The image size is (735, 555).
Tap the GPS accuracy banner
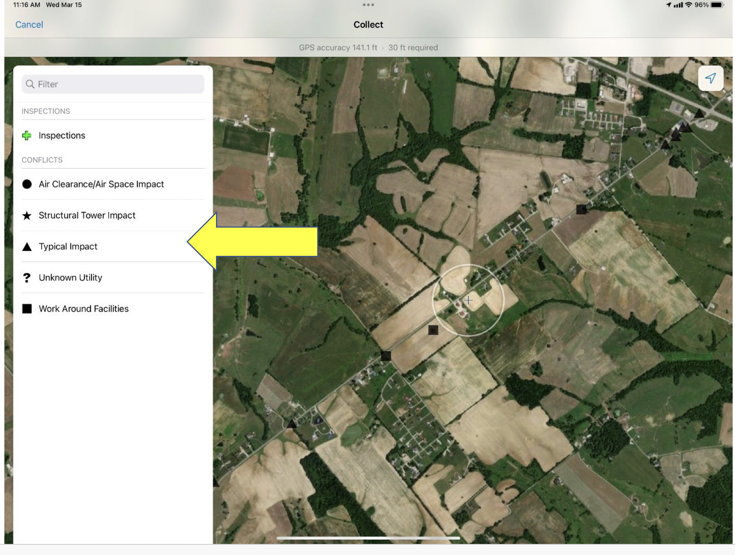point(368,47)
